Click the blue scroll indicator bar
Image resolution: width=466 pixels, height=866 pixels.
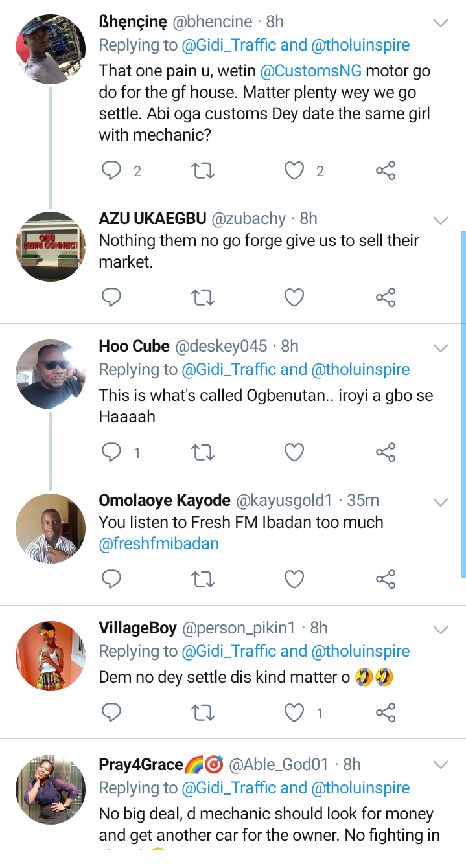463,403
